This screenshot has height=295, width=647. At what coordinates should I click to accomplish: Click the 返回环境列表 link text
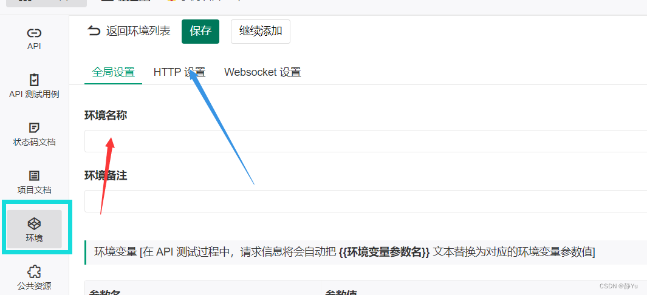(139, 32)
